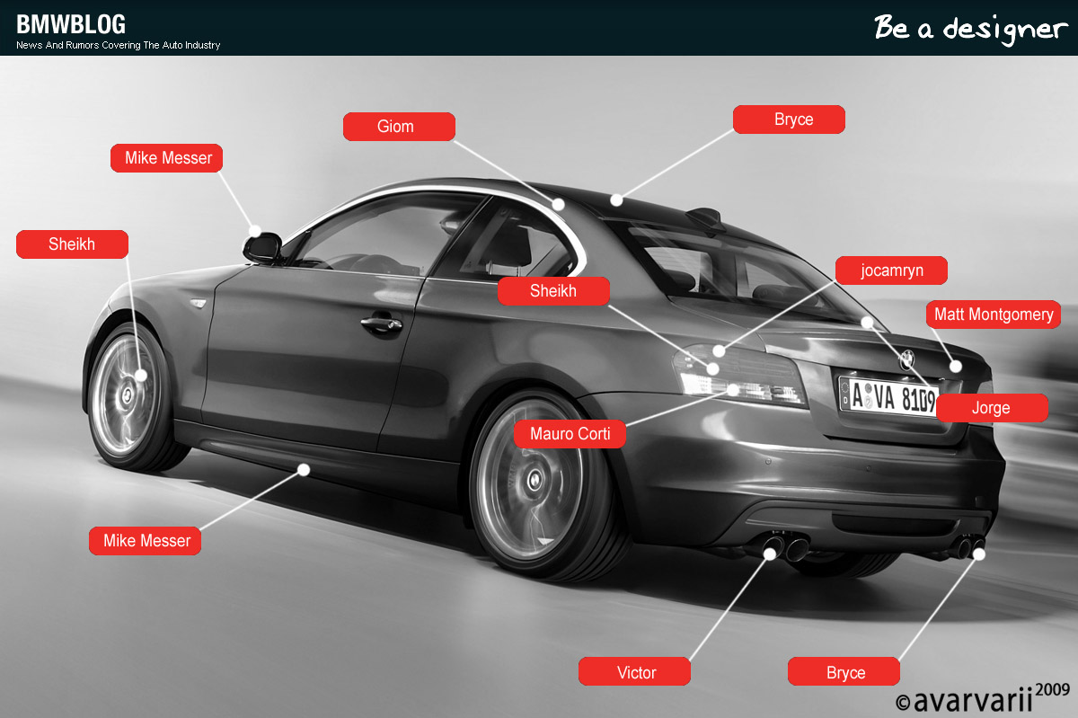Click the Victor label

click(x=635, y=672)
